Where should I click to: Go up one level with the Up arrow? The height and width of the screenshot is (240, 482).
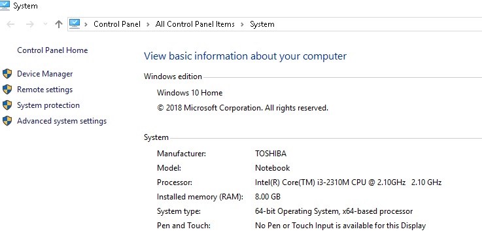point(59,24)
